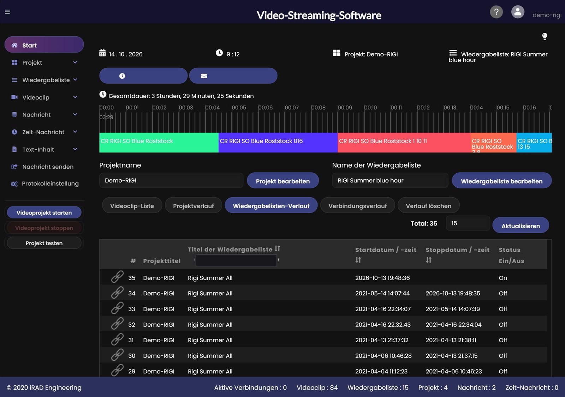Expand the Zeit-Nachricht sidebar menu
The image size is (565, 397).
[44, 132]
